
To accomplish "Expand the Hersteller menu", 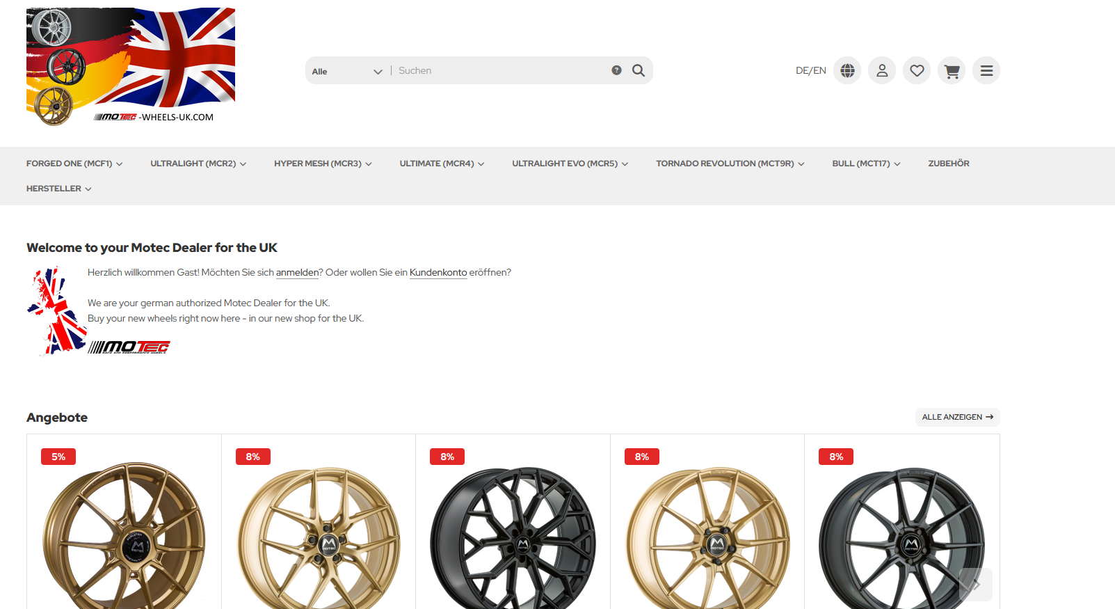I will pos(59,189).
